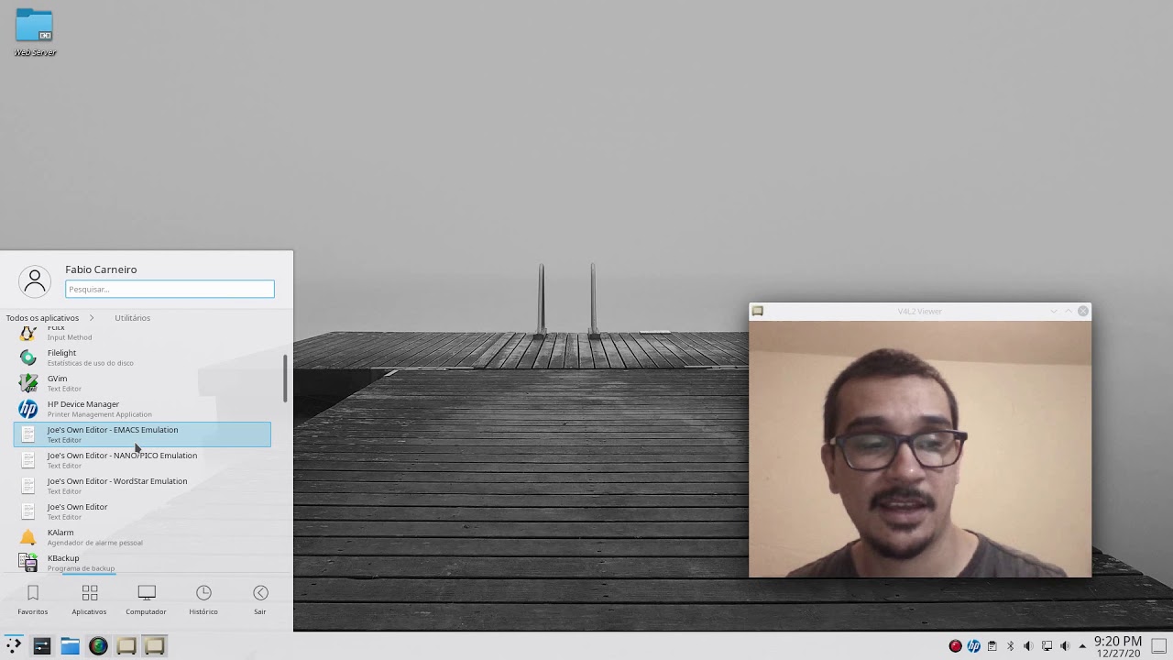
Task: Open the camera lens taskbar application
Action: [98, 645]
